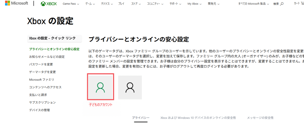Open プライバシーとオンラインの安心設定 sidebar link
304x133 pixels.
(54, 49)
